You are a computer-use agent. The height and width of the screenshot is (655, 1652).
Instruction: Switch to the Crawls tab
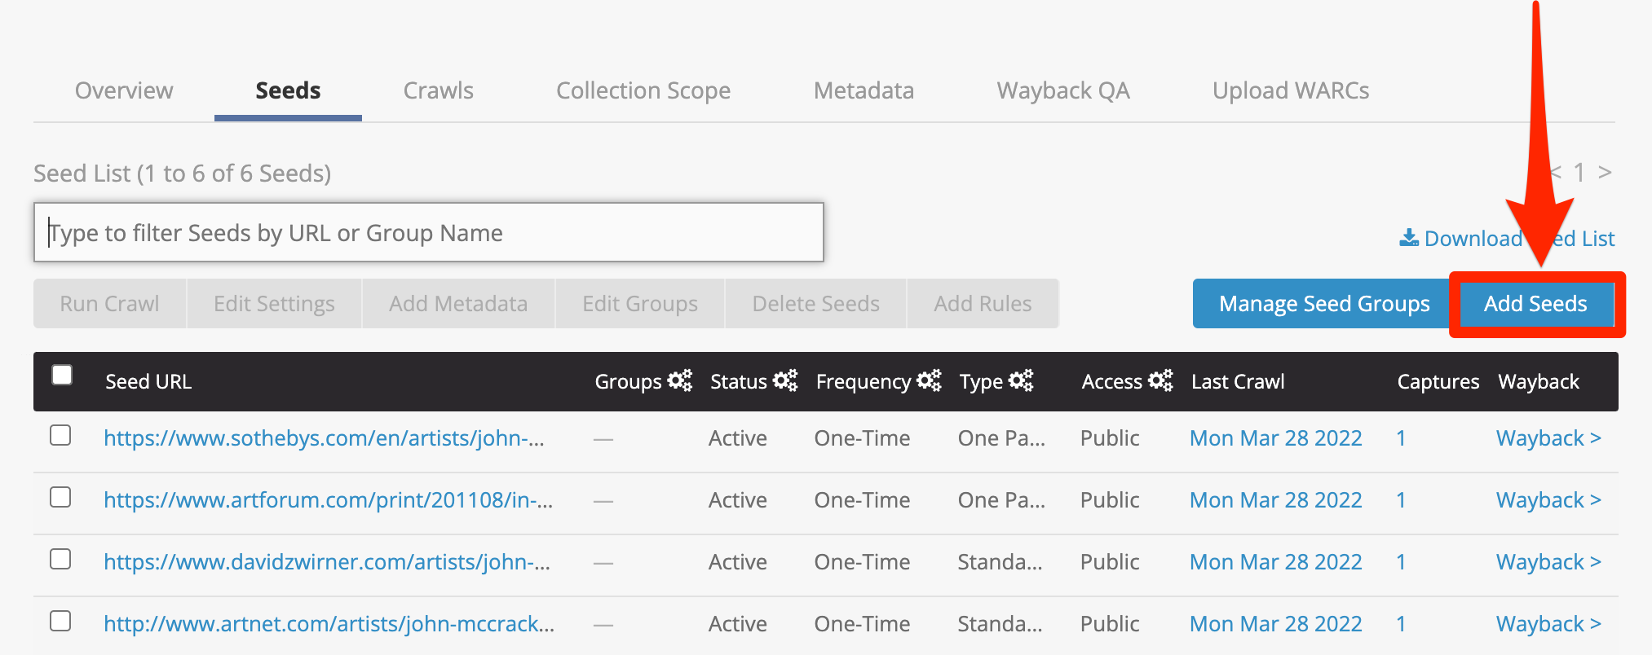click(x=438, y=90)
